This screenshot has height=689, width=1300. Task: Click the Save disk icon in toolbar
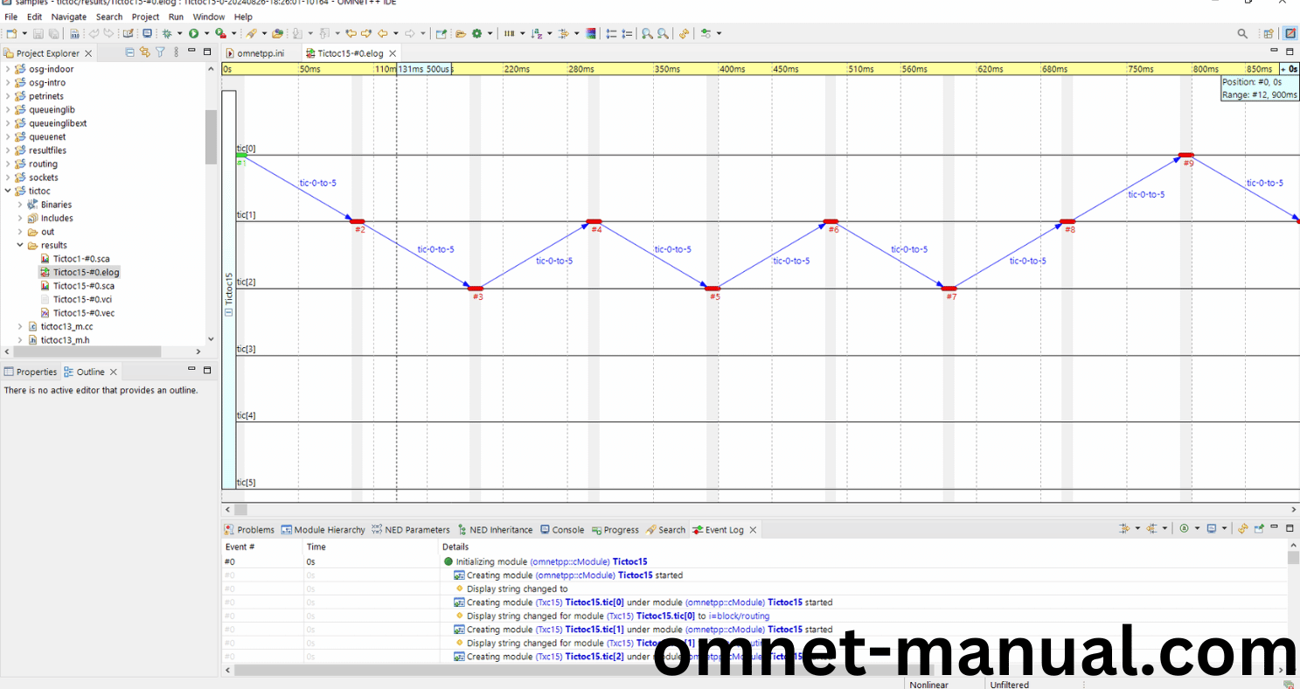click(x=38, y=33)
